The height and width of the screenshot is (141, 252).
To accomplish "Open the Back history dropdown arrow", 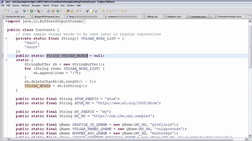I will click(x=126, y=11).
